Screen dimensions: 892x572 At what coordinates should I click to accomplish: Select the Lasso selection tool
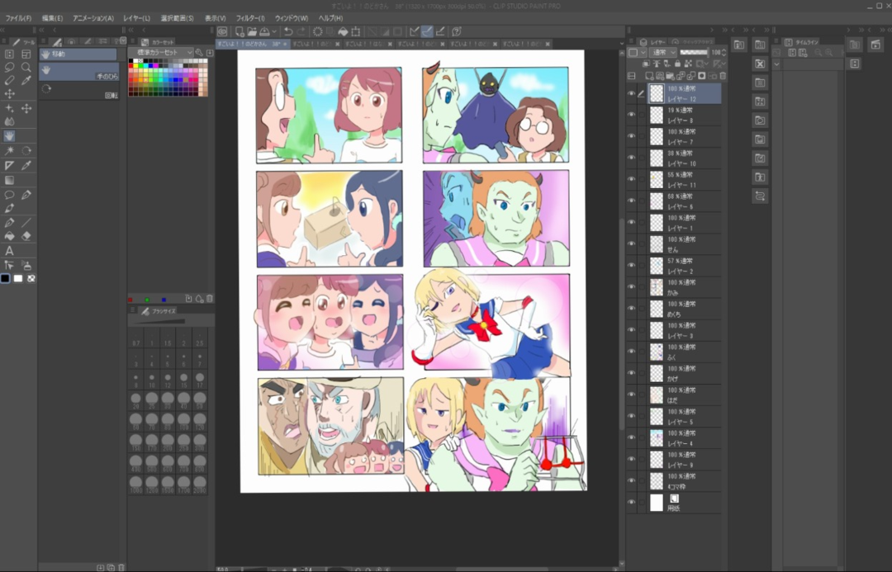pyautogui.click(x=9, y=67)
